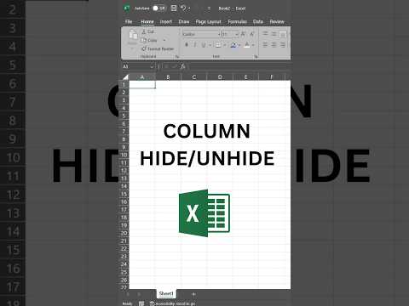Expand the Paste options arrow
The image size is (409, 306).
tap(132, 48)
